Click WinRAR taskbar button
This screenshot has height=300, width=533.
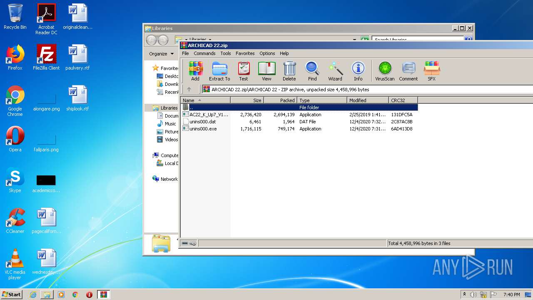(x=103, y=295)
